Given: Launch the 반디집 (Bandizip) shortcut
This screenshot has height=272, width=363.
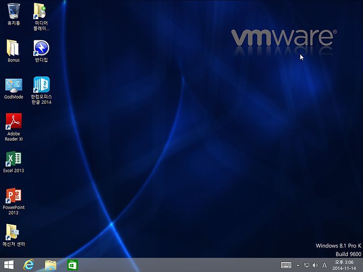Looking at the screenshot, I should pos(41,51).
